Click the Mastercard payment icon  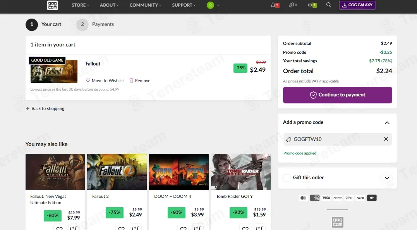[x=303, y=198]
